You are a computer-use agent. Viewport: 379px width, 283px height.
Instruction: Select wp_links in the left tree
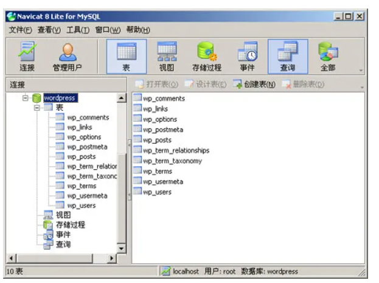pos(80,127)
